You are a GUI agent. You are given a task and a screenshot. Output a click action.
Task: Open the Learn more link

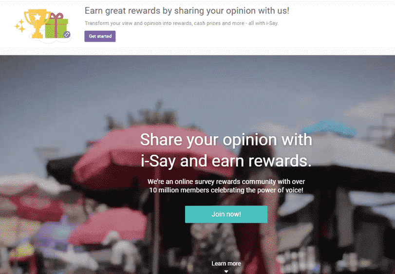pos(226,263)
